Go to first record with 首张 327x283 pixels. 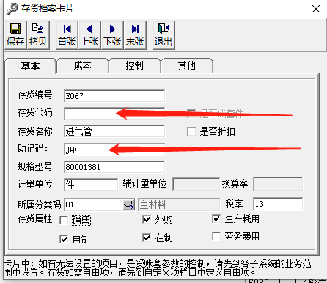coord(67,35)
